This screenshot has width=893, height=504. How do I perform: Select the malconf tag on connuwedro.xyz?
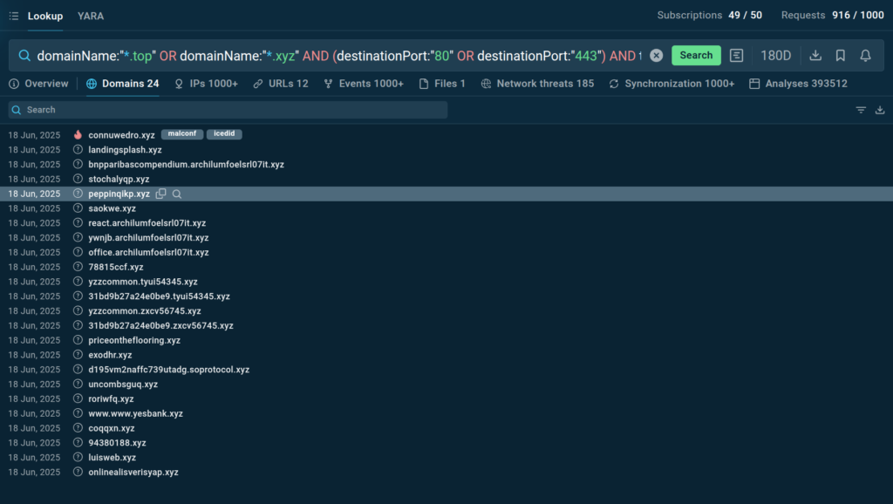[x=181, y=134]
